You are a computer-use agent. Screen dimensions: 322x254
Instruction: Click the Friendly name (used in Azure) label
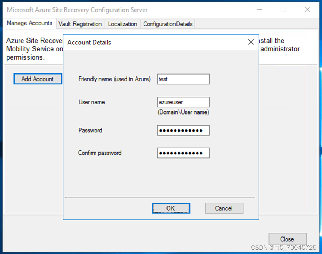coord(114,79)
